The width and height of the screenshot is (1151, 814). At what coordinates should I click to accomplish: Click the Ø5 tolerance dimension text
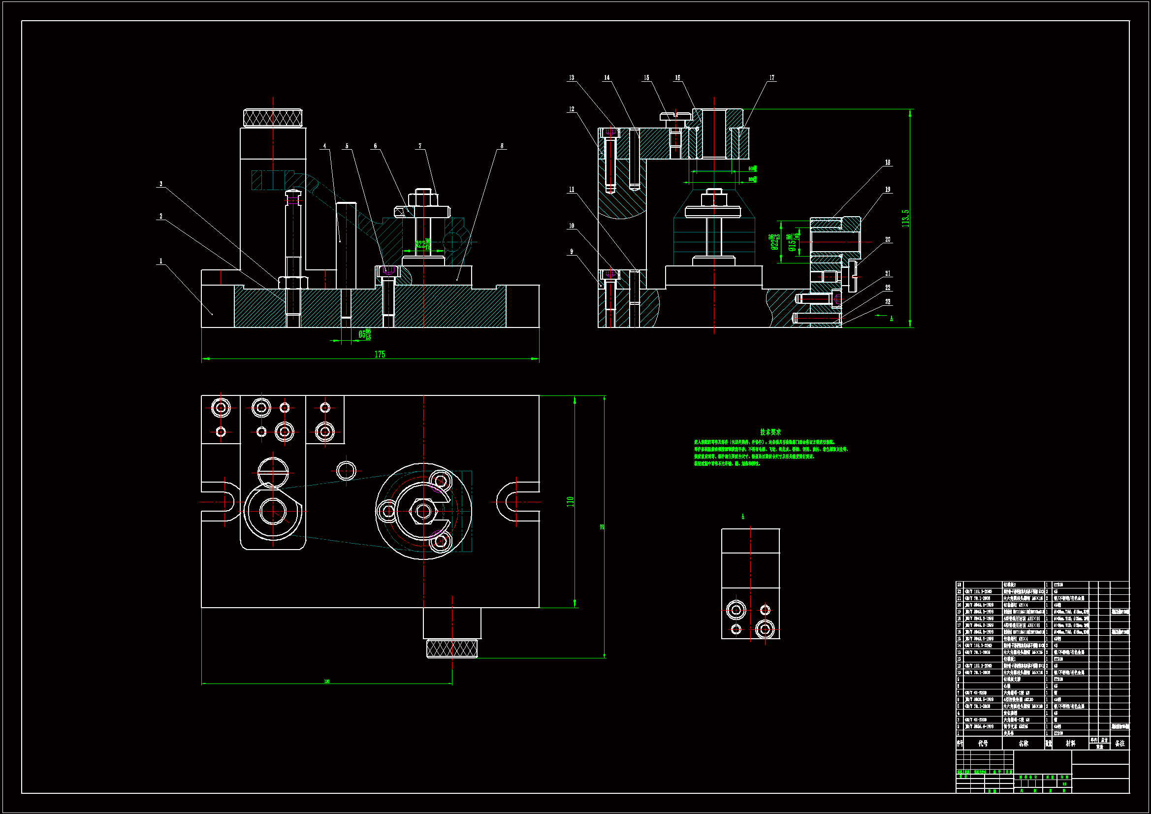pyautogui.click(x=364, y=334)
